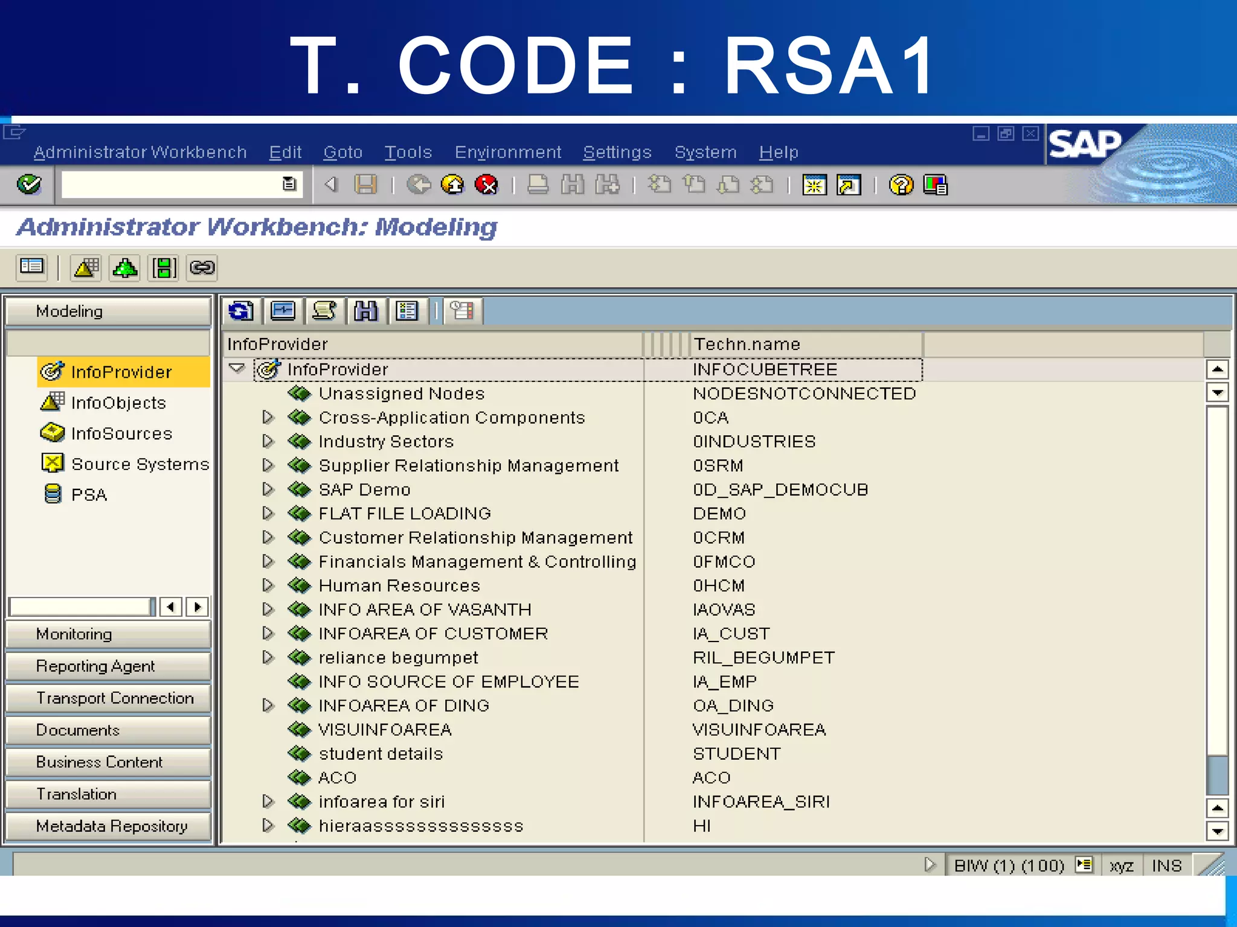Click the Reporting Agent button
1237x927 pixels.
click(x=109, y=666)
